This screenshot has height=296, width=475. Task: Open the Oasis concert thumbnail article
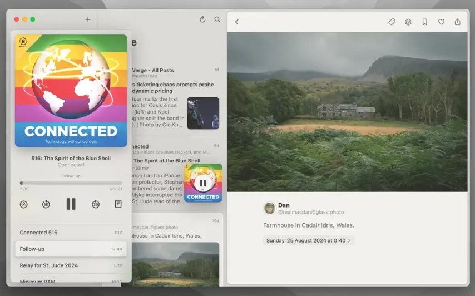click(203, 113)
